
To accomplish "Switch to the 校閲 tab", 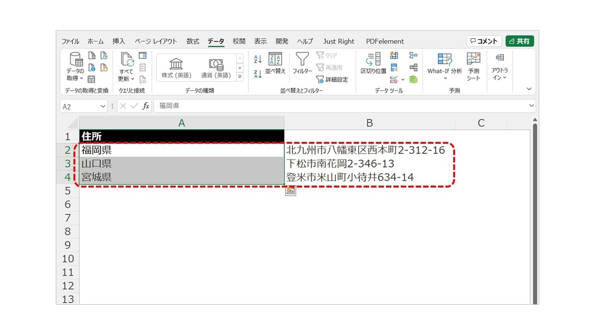I will point(239,41).
